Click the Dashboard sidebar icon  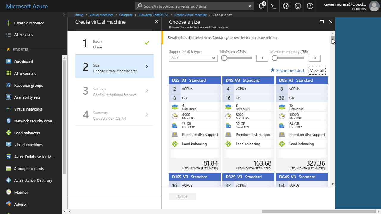tap(9, 62)
